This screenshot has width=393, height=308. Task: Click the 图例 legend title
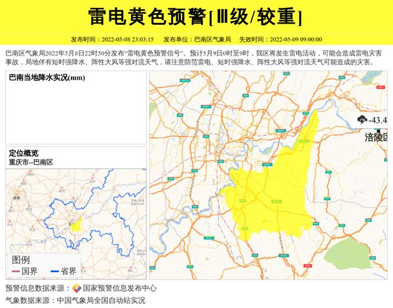coord(20,260)
